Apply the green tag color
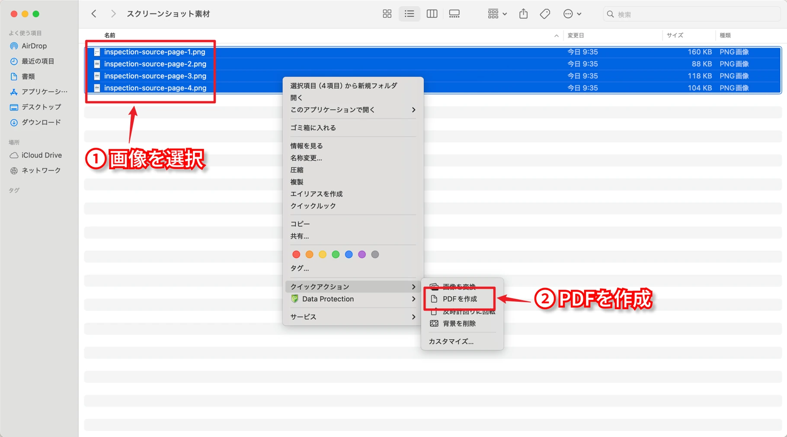The height and width of the screenshot is (437, 787). (336, 254)
